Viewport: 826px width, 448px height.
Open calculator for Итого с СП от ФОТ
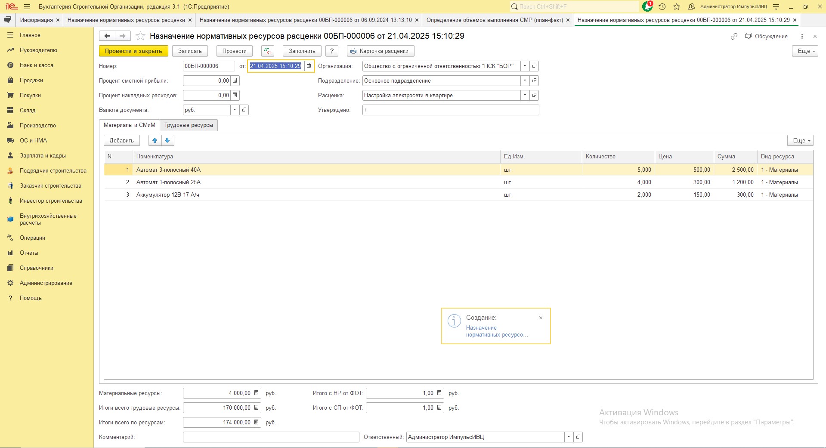439,408
